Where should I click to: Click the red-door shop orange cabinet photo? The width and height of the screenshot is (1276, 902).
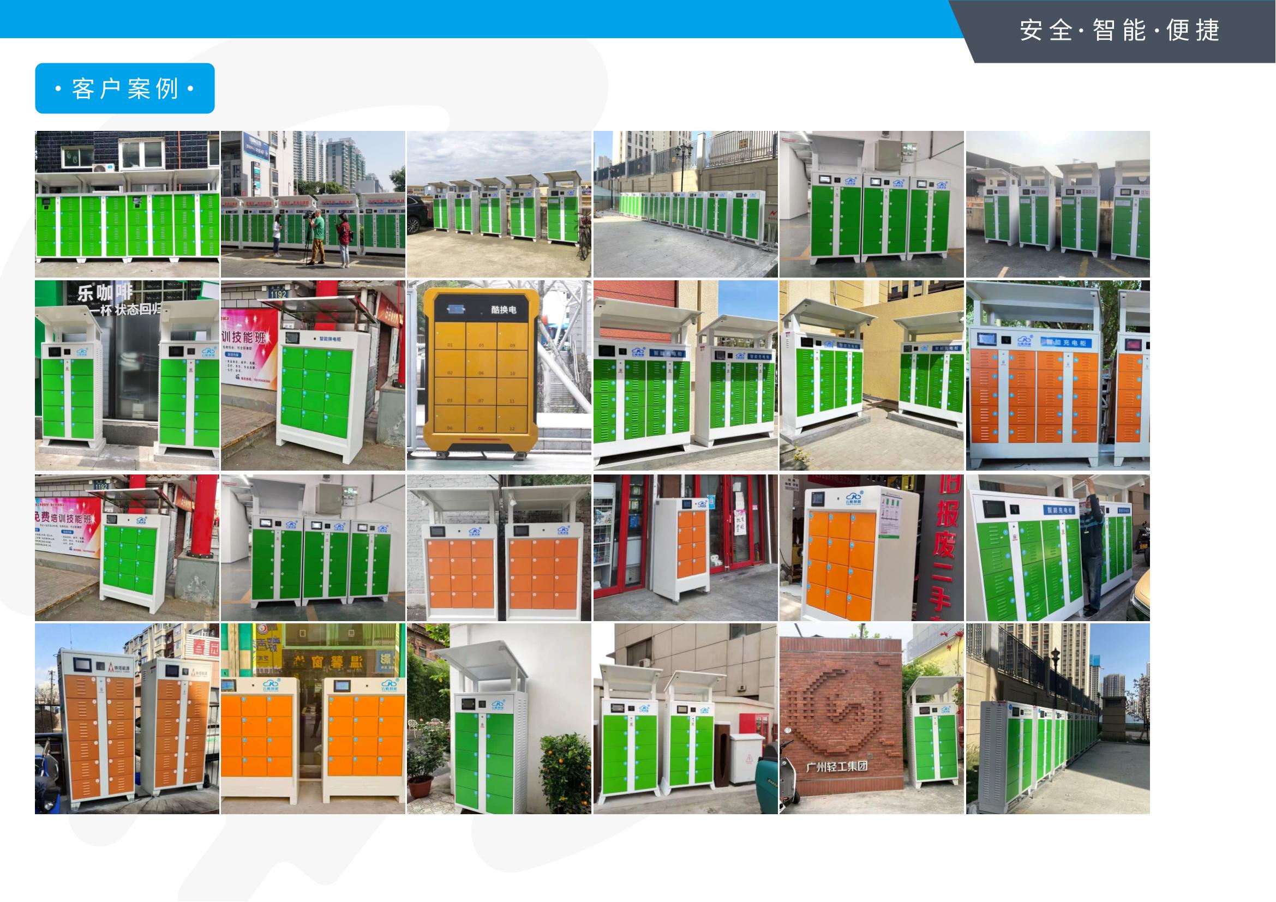click(685, 547)
